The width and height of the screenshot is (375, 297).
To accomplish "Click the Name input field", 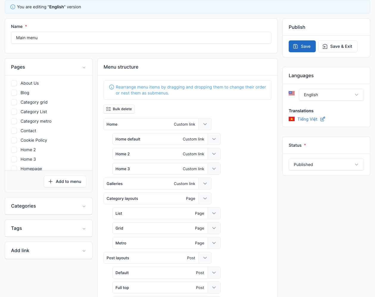I will pos(141,38).
